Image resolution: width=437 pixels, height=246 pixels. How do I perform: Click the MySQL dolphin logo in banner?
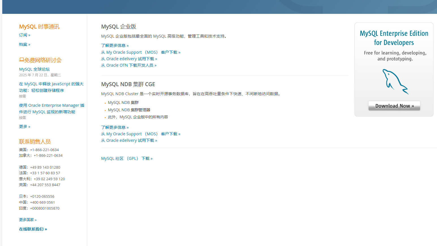(395, 82)
